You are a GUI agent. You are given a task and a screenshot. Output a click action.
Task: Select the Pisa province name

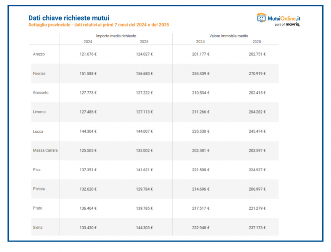(x=37, y=170)
